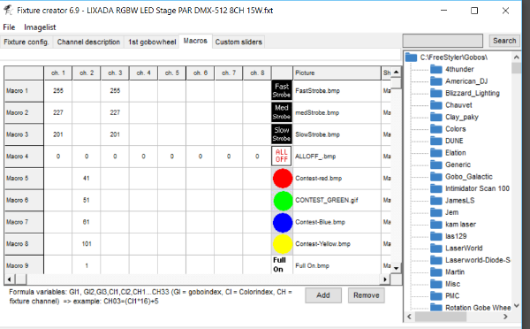Click Macro 1 ch. 1 cell value 255
530x329 pixels.
(58, 91)
